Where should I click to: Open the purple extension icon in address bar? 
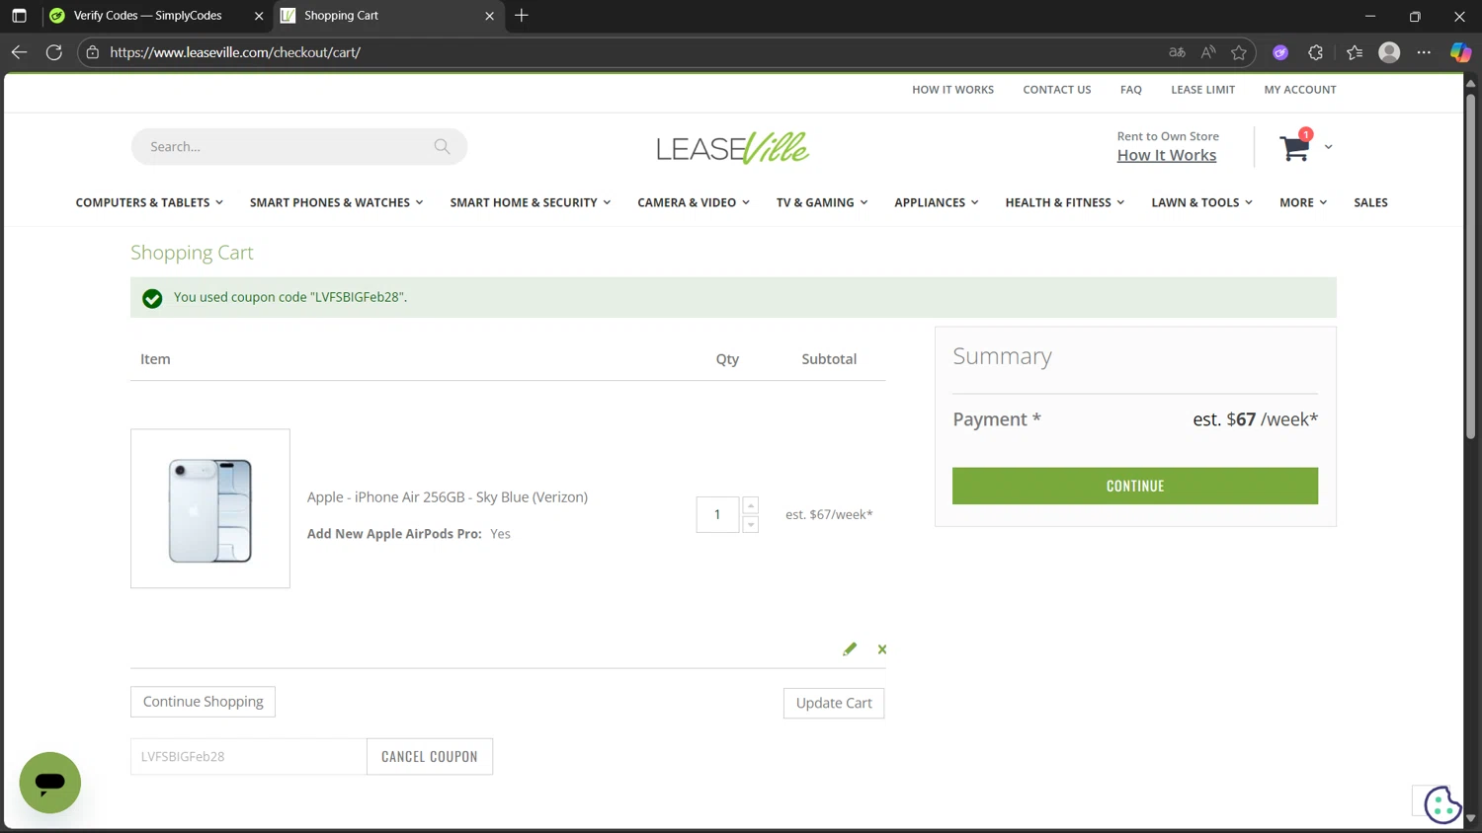[1280, 52]
